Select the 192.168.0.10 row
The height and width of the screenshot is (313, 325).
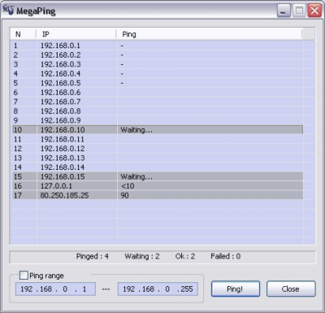click(158, 130)
